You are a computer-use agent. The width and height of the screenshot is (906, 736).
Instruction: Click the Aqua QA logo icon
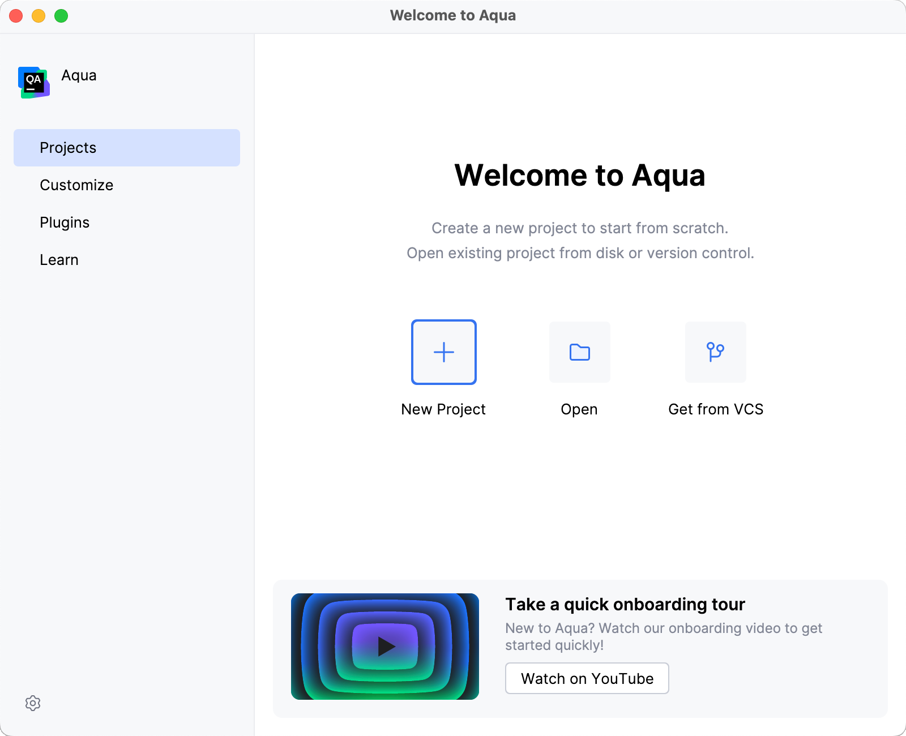[x=34, y=83]
